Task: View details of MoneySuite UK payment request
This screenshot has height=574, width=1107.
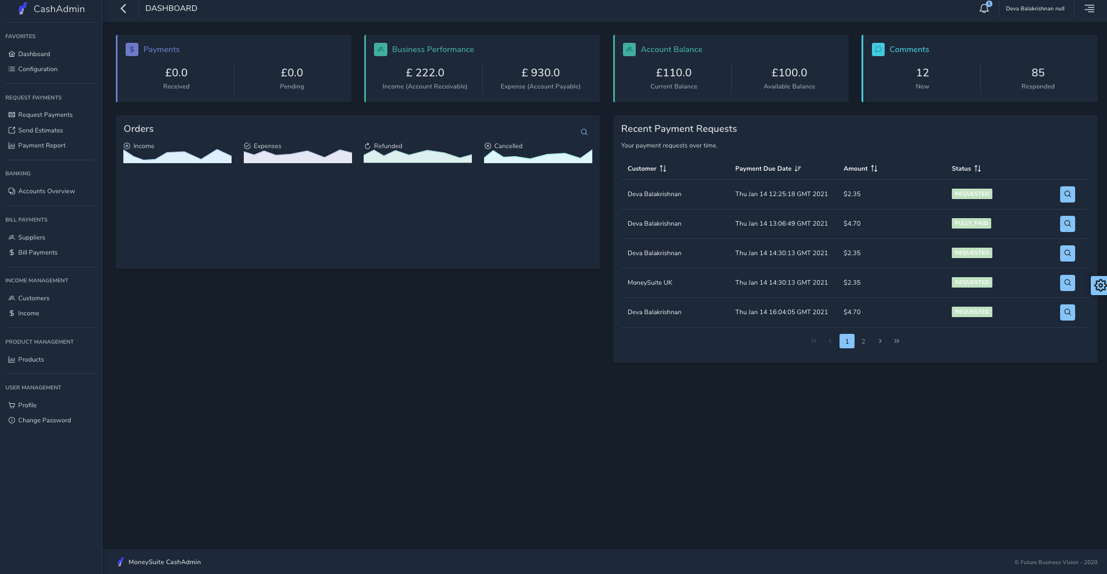Action: coord(1067,283)
